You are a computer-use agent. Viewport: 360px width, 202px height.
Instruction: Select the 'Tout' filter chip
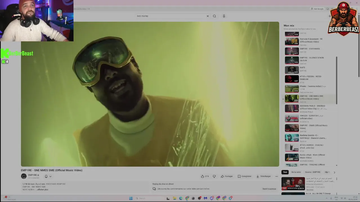coord(285,172)
